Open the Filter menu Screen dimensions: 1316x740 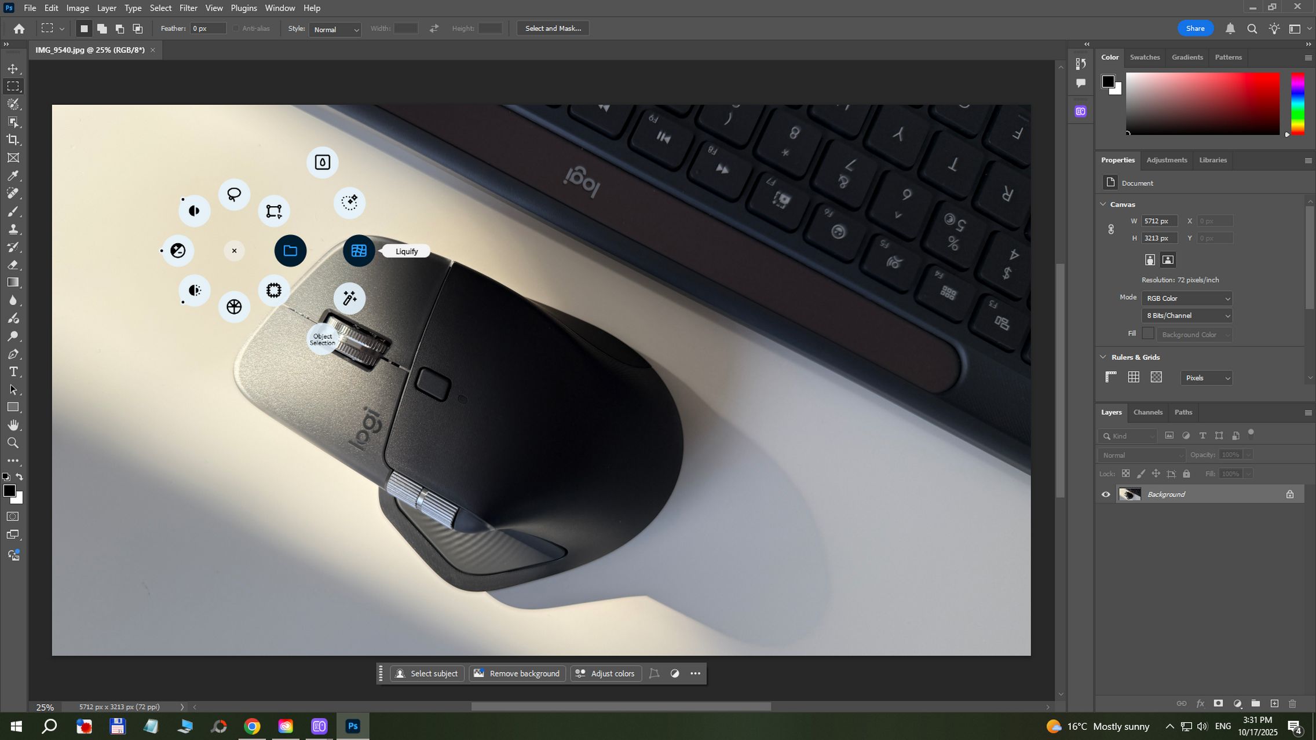click(x=188, y=8)
